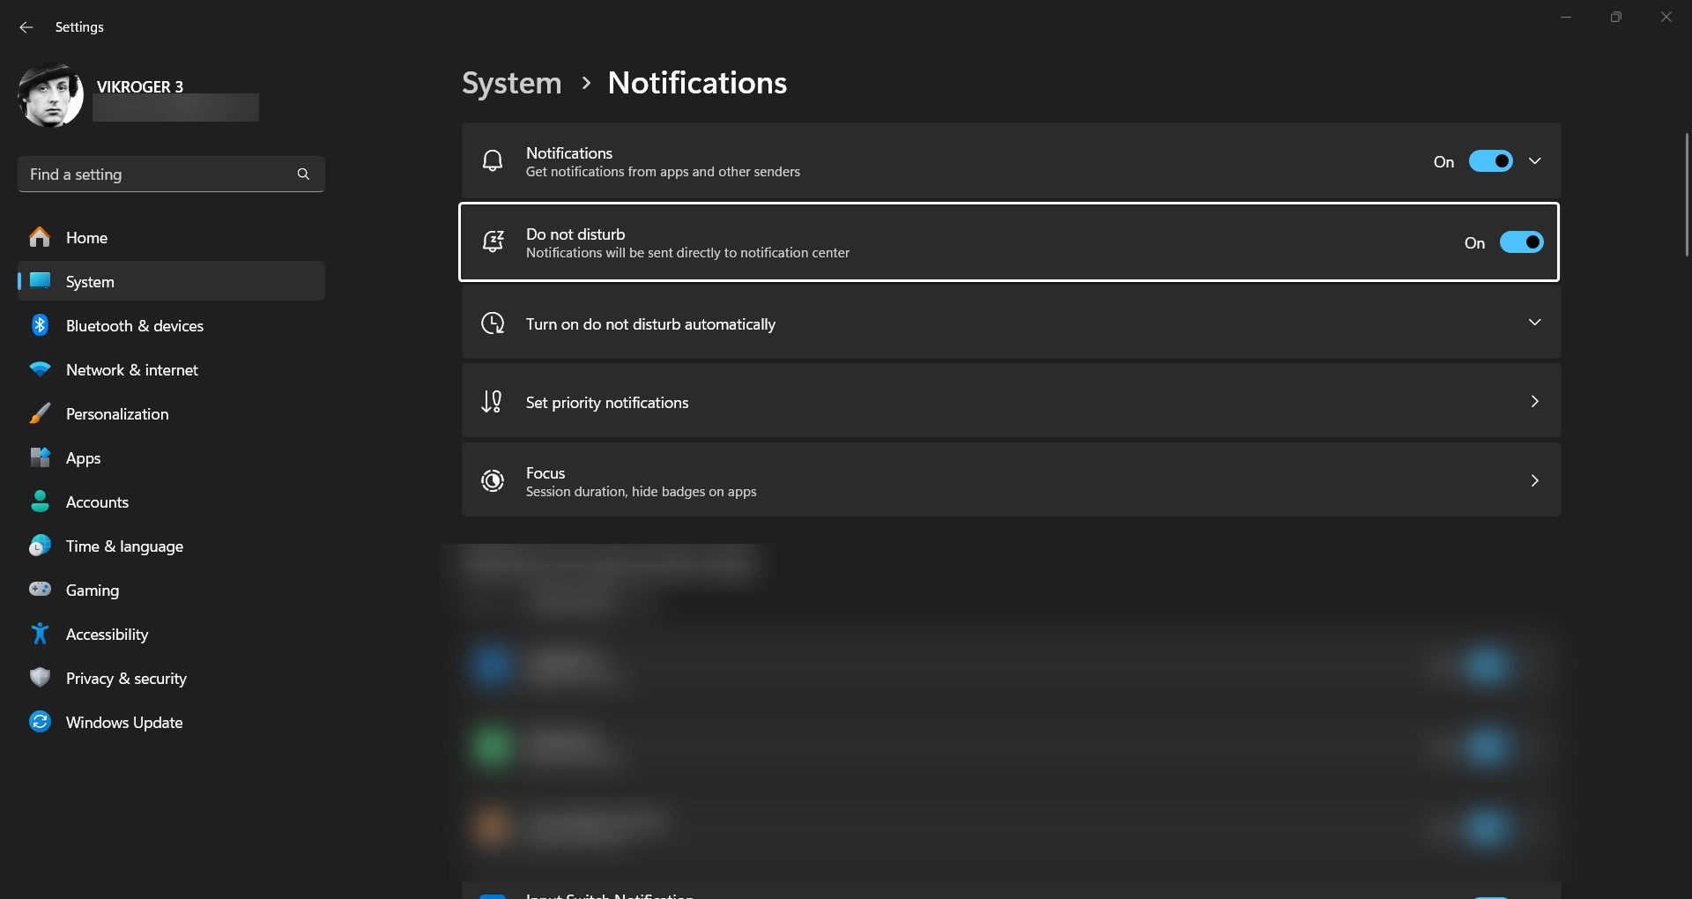This screenshot has height=899, width=1692.
Task: Click the Privacy & security shield icon
Action: [x=40, y=678]
